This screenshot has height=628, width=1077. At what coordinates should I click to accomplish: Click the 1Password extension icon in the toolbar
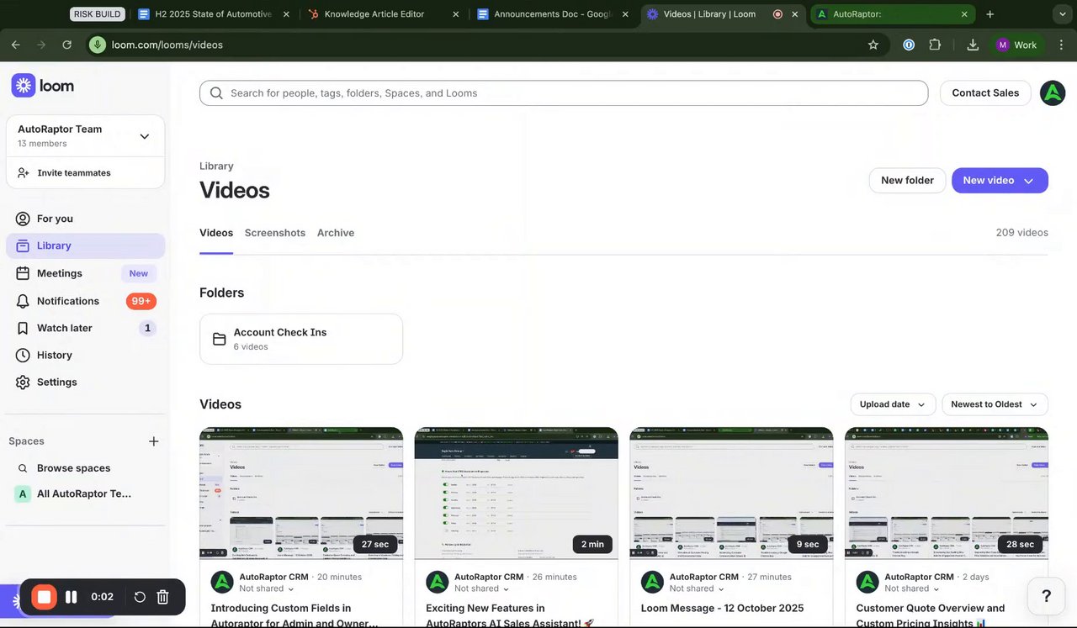909,45
